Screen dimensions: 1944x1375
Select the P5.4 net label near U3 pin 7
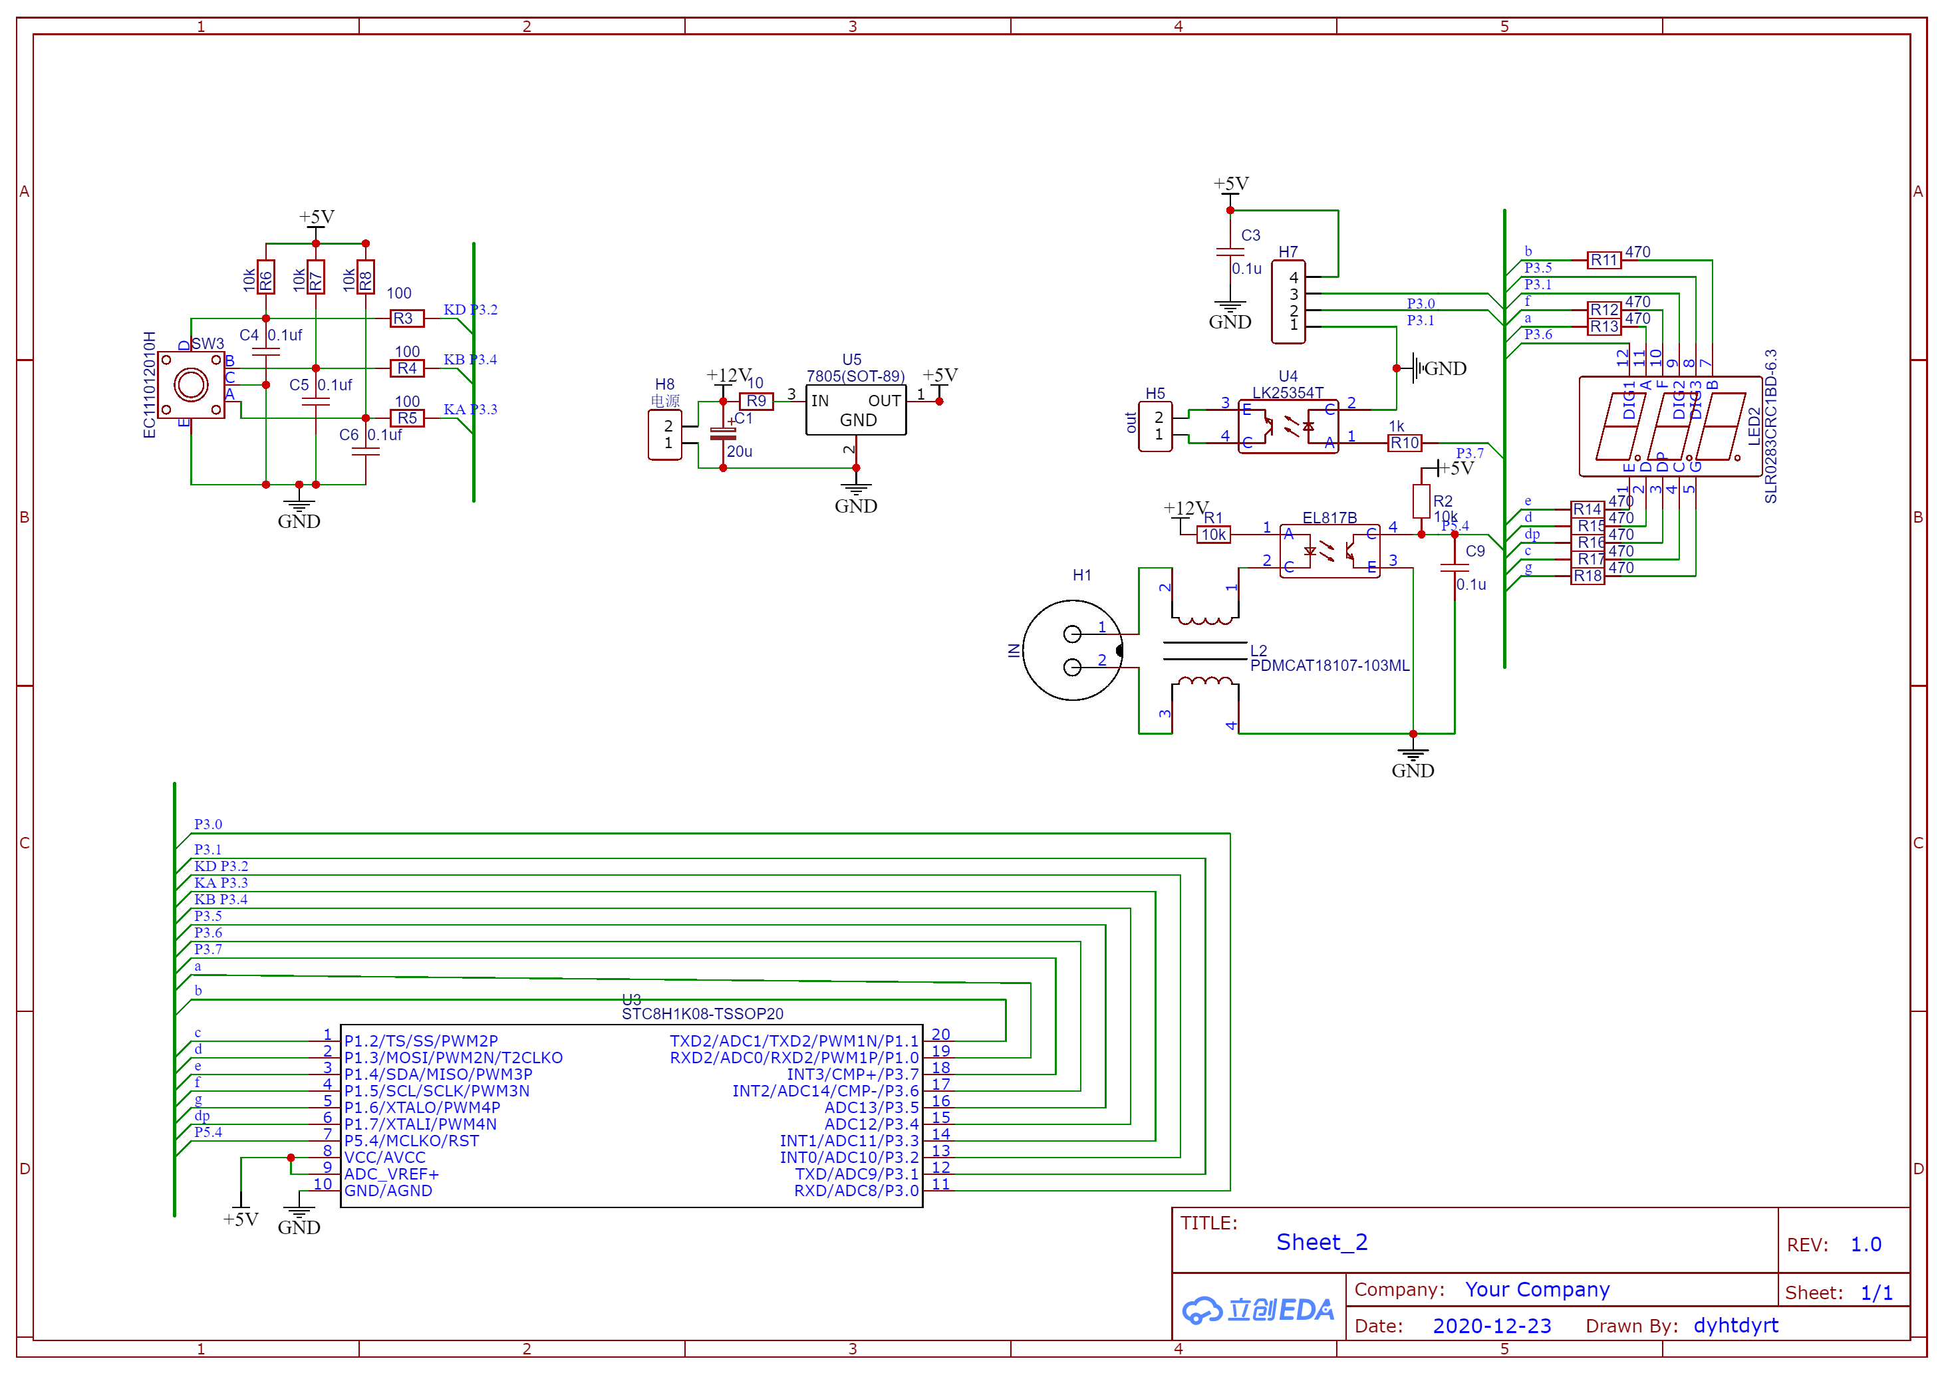click(x=208, y=1132)
